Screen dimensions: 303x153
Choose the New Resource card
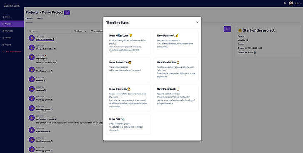[x=128, y=69]
